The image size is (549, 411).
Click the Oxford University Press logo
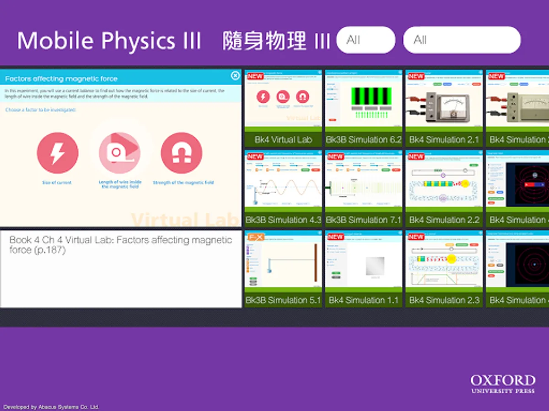503,384
